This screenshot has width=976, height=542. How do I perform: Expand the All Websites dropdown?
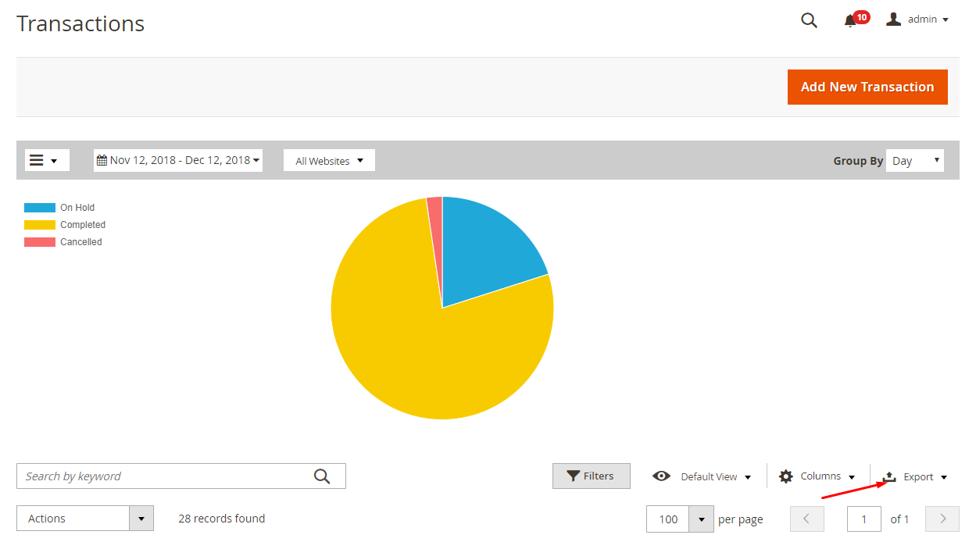(329, 161)
